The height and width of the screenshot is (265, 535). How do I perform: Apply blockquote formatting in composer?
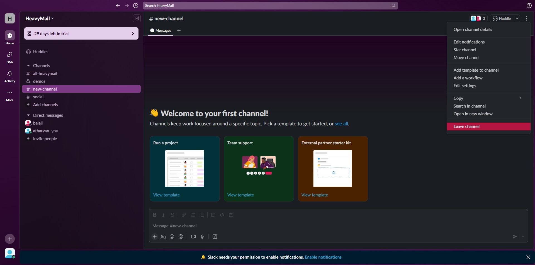click(213, 215)
